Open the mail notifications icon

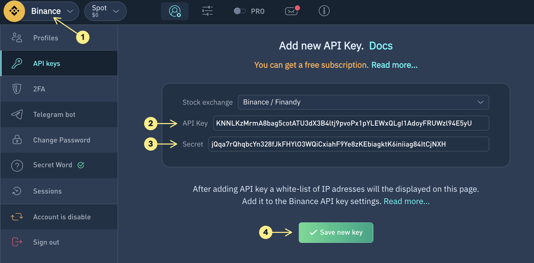(x=291, y=11)
